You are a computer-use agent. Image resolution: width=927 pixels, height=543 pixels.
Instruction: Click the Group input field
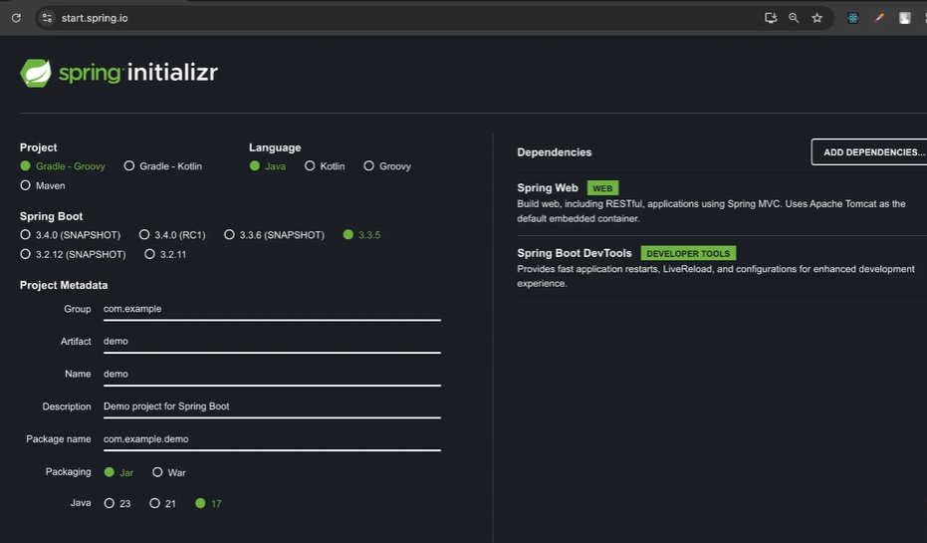point(272,309)
